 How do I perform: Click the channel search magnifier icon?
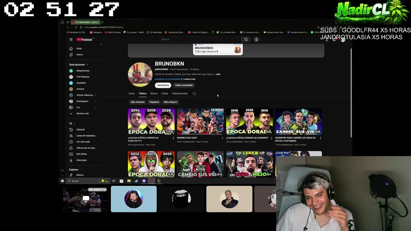[194, 94]
